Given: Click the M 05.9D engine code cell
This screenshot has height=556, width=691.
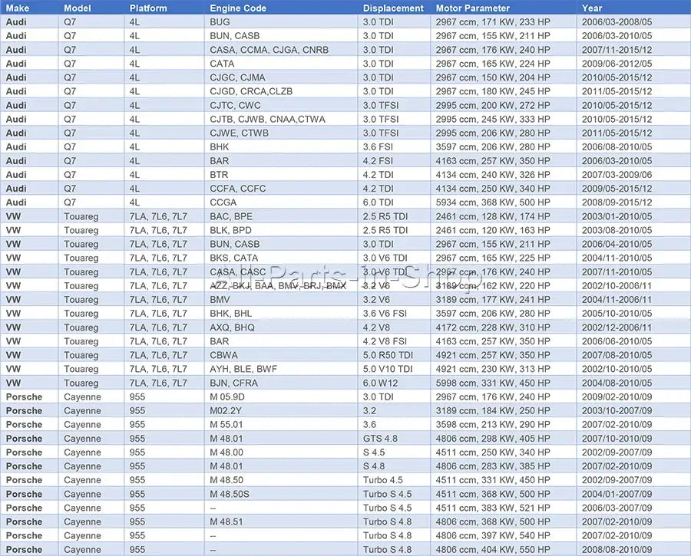Looking at the screenshot, I should coord(229,396).
